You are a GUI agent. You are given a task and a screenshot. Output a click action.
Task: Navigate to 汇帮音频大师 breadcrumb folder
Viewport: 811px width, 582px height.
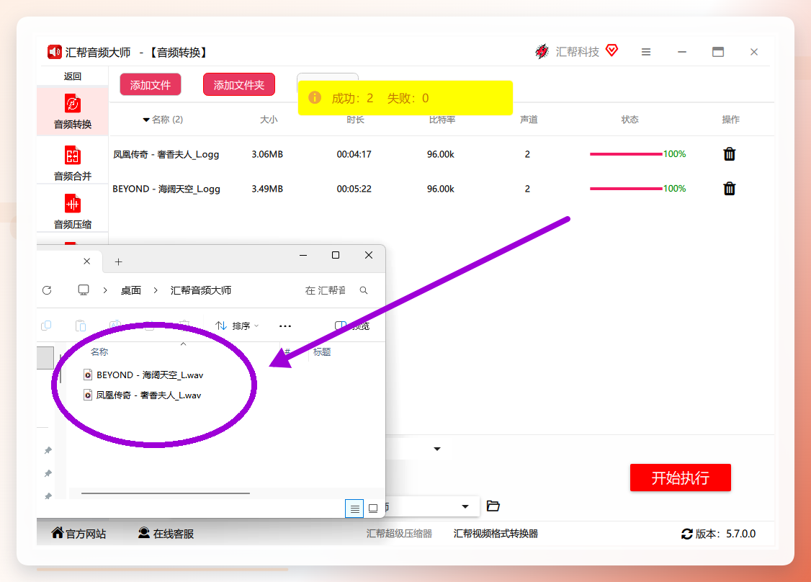[201, 290]
